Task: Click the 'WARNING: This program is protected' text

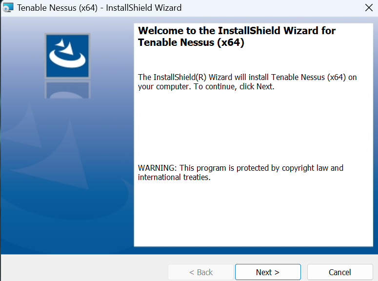Action: [x=240, y=173]
